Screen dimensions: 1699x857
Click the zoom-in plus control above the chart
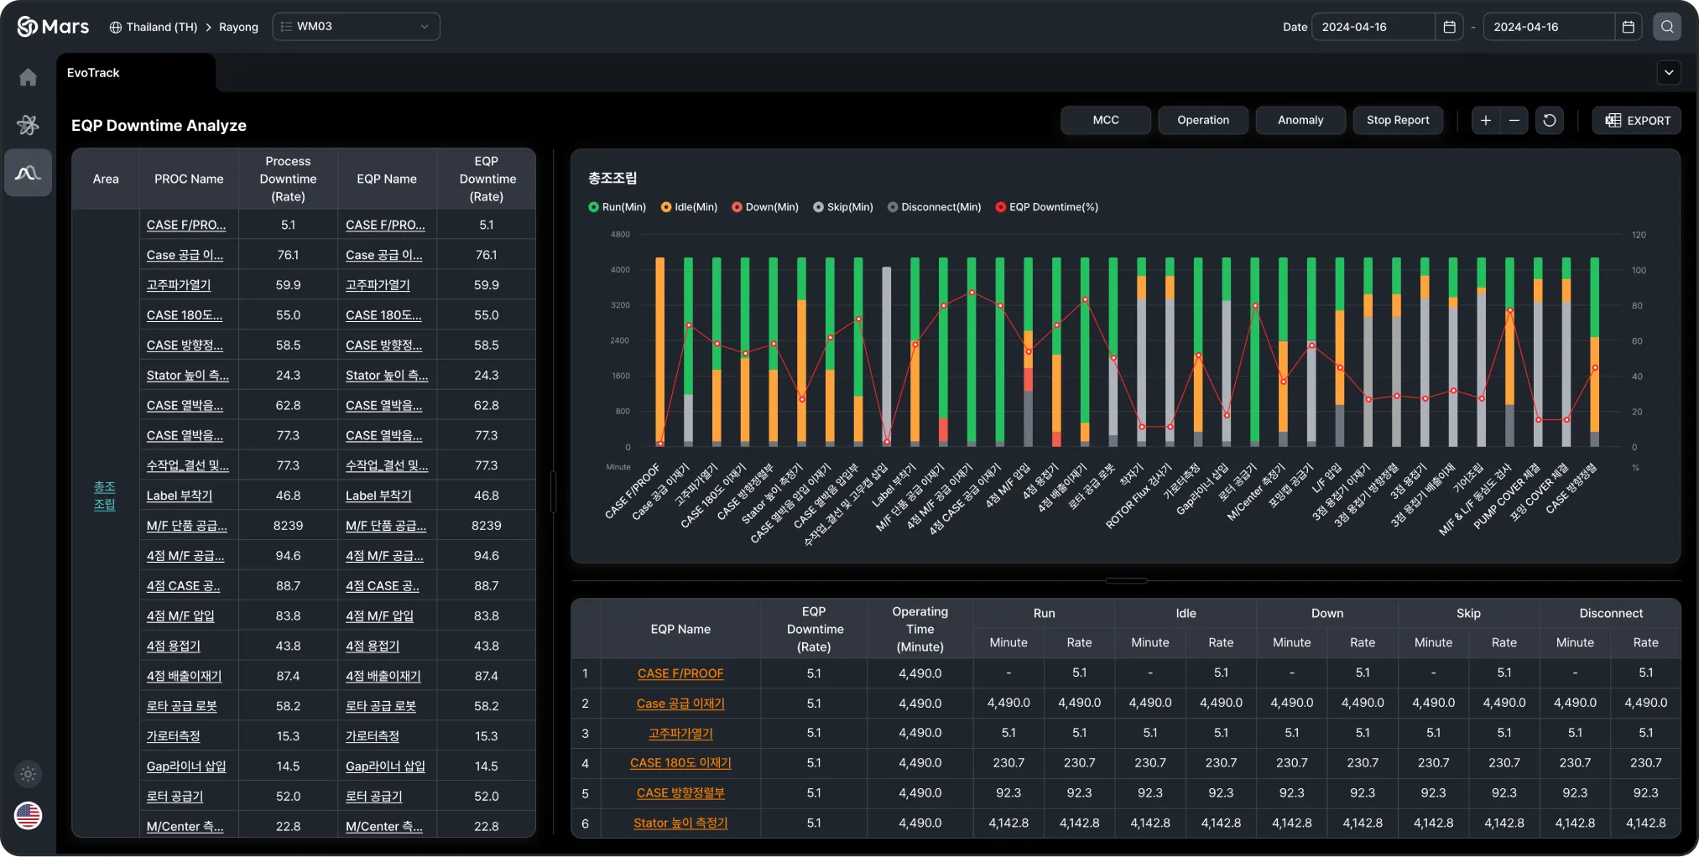tap(1484, 120)
